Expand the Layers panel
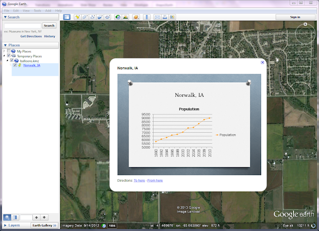This screenshot has height=231, width=319. point(5,226)
